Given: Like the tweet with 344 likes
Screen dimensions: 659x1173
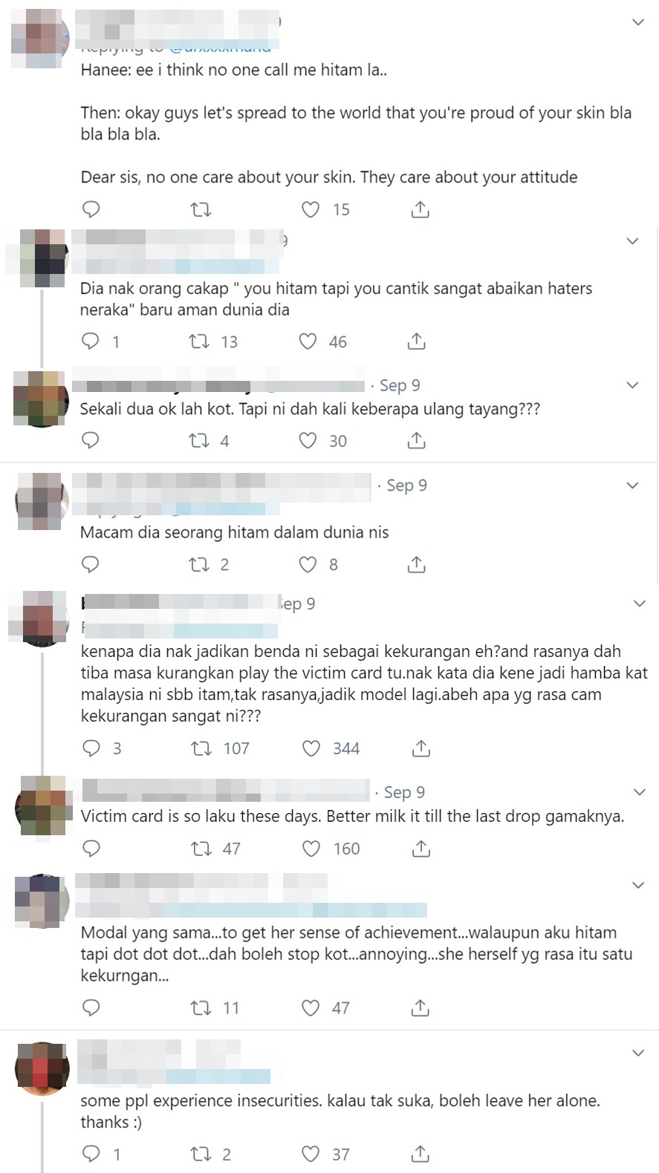Looking at the screenshot, I should (311, 748).
